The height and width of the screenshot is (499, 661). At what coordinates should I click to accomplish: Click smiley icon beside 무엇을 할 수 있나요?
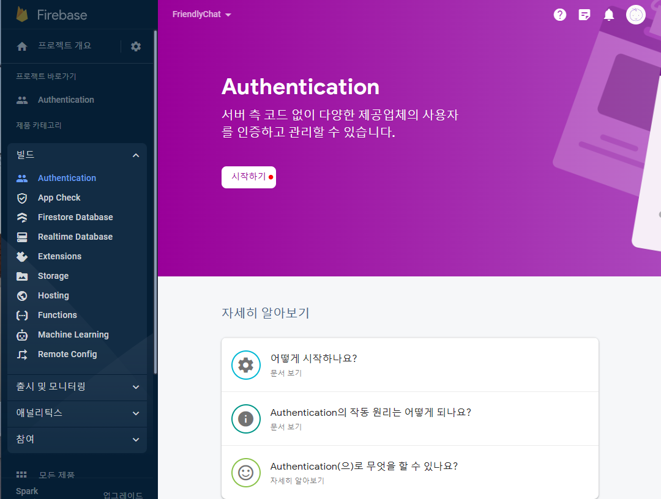[246, 473]
